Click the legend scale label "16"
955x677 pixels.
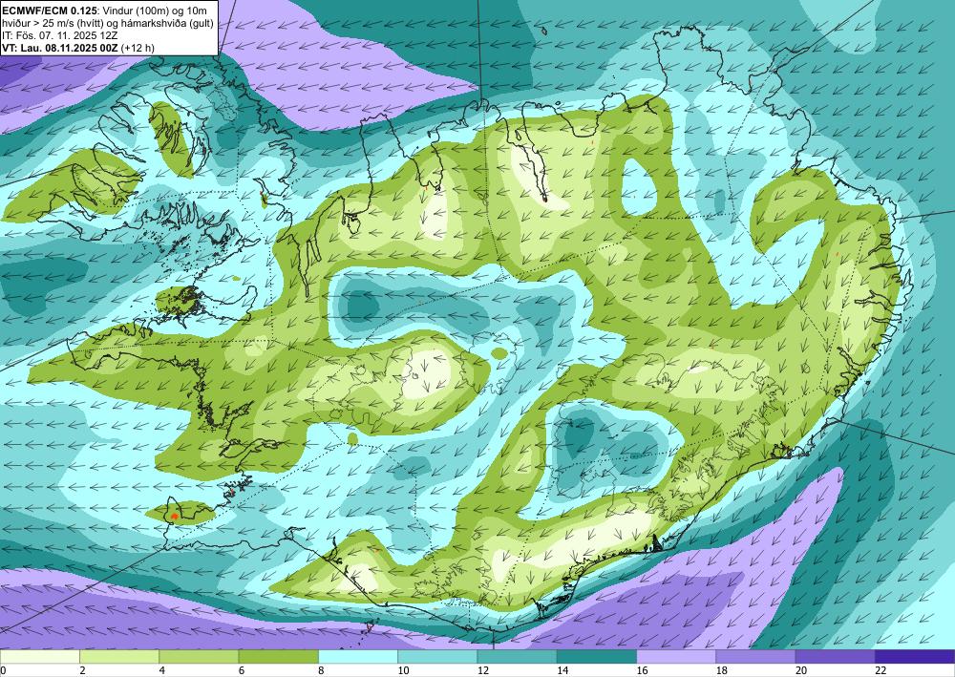pyautogui.click(x=642, y=670)
